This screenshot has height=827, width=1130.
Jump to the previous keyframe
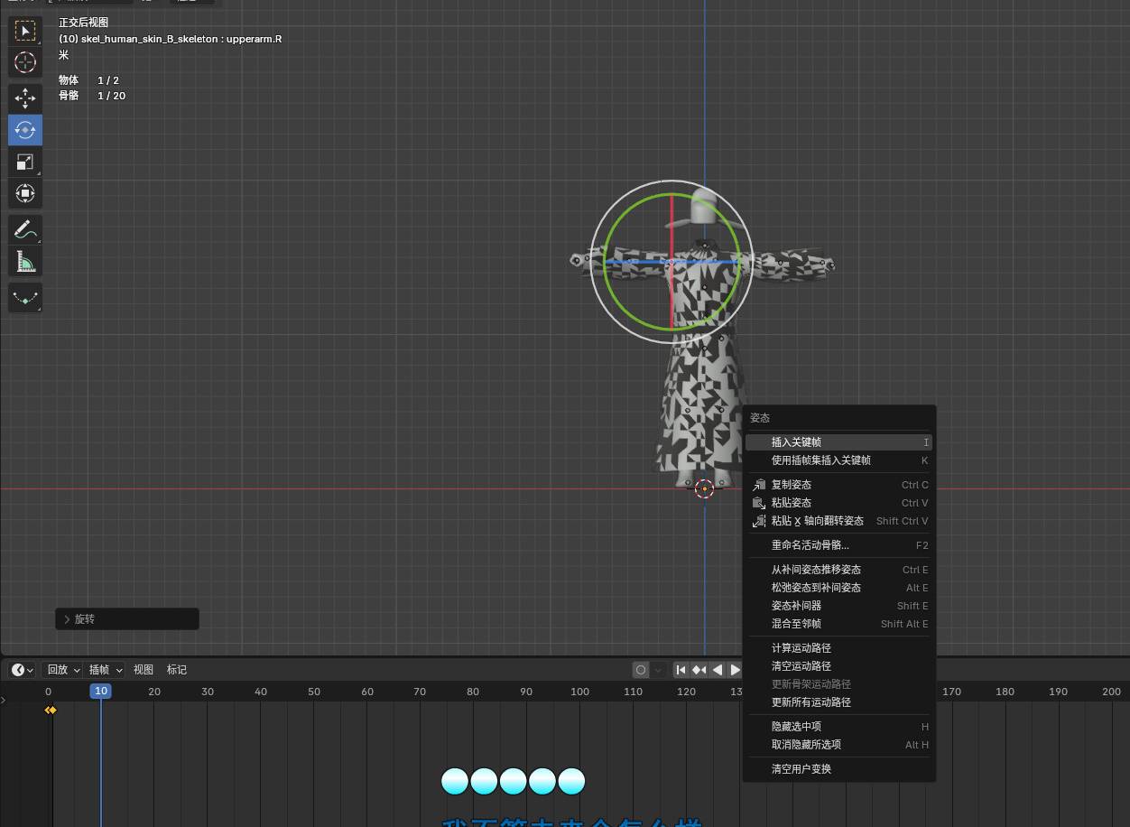[x=699, y=670]
